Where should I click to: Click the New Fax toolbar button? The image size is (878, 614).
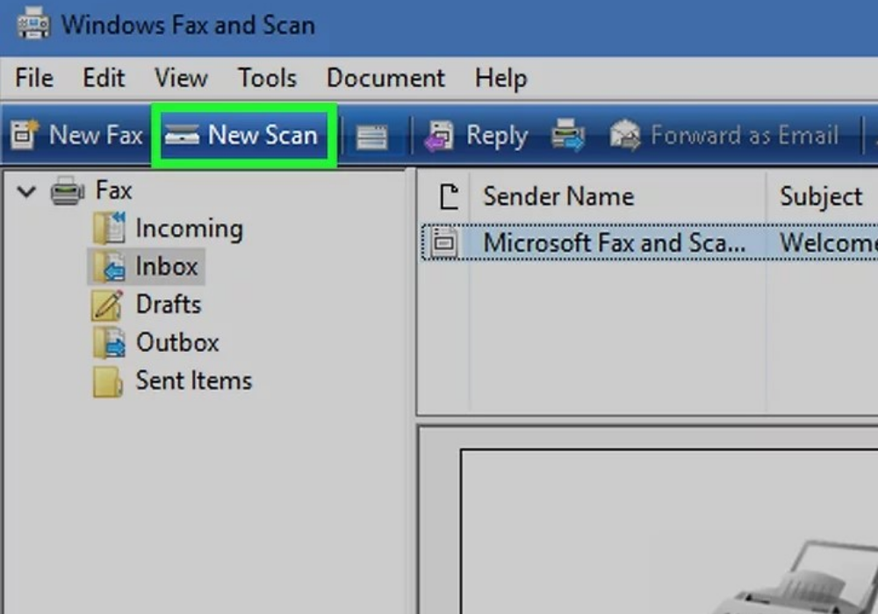(77, 135)
